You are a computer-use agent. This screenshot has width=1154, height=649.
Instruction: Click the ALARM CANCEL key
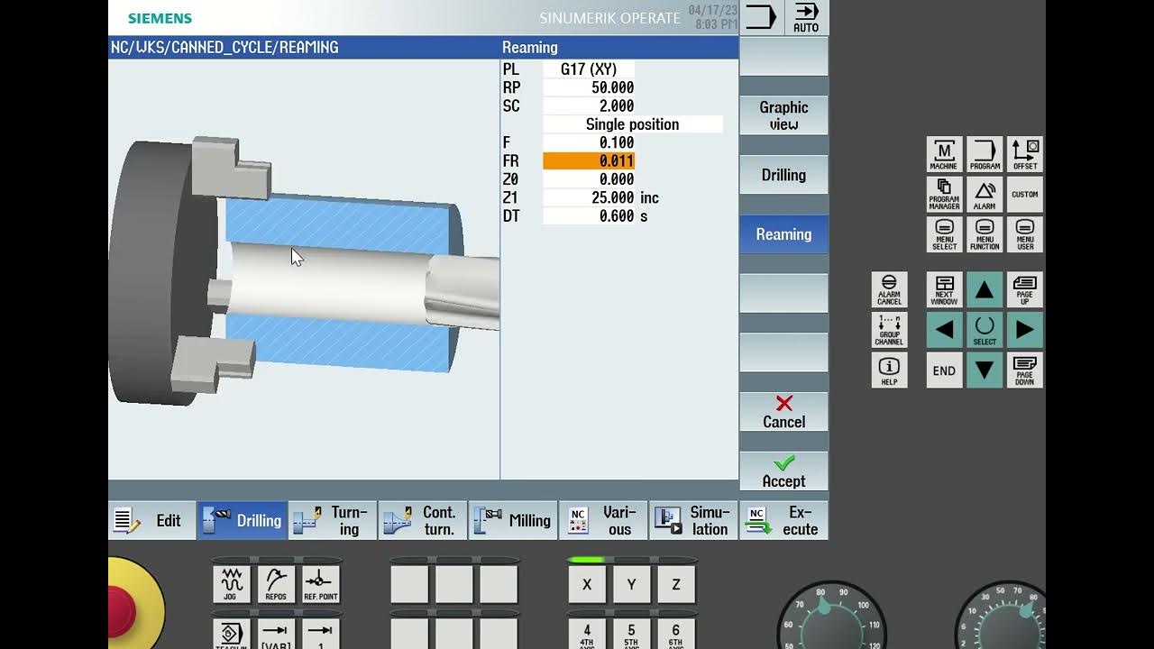tap(889, 289)
